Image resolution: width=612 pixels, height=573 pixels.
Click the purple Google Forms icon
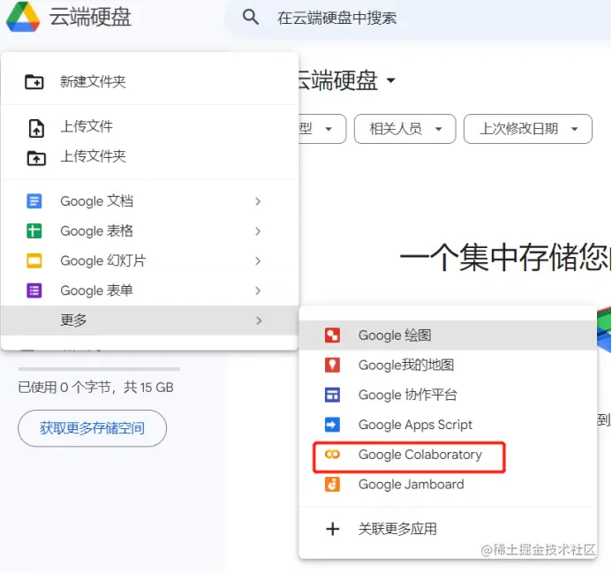[34, 290]
